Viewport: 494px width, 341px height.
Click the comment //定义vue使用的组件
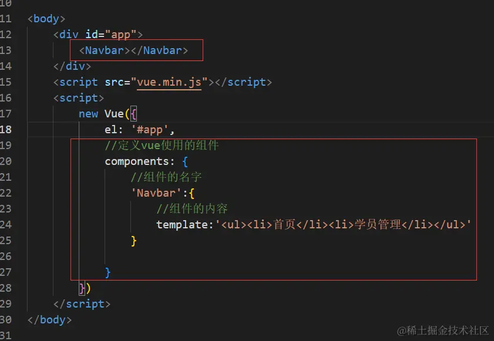pos(162,146)
